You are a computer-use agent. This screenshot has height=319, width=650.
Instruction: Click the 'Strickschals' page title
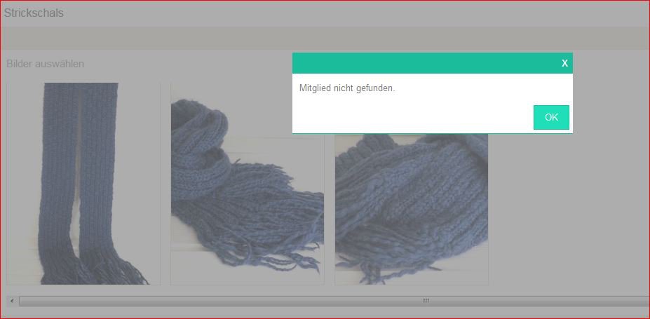point(34,13)
